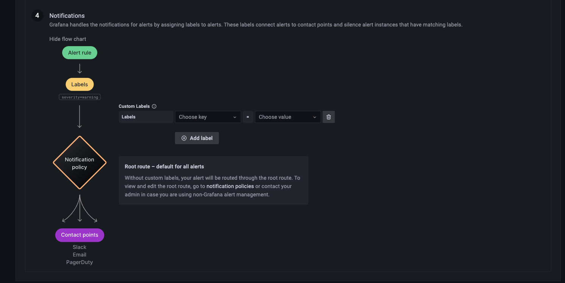The width and height of the screenshot is (565, 283).
Task: Select the PagerDuty contact point entry
Action: click(80, 262)
